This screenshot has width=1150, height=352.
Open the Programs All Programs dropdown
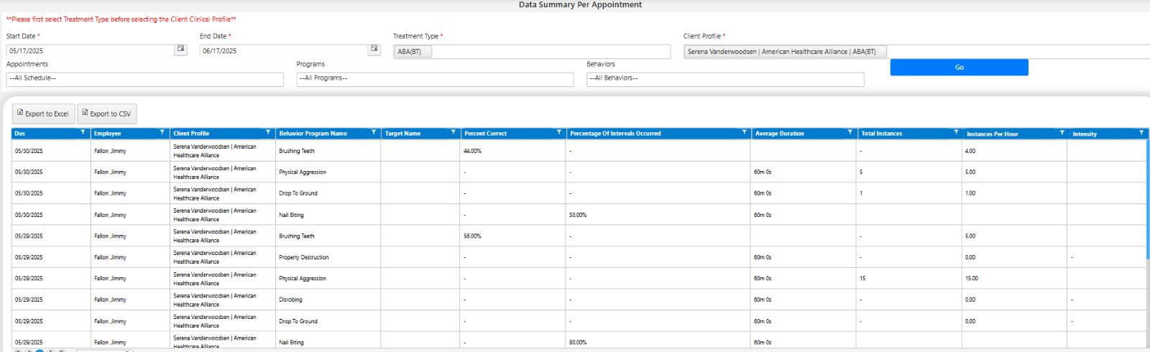coord(435,79)
